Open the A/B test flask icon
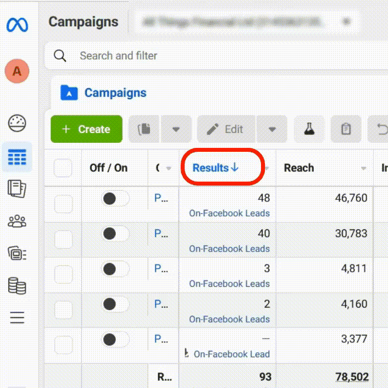This screenshot has height=388, width=388. coord(309,129)
